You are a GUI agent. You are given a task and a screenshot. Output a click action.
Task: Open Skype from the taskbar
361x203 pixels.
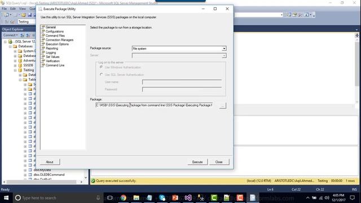pyautogui.click(x=162, y=198)
